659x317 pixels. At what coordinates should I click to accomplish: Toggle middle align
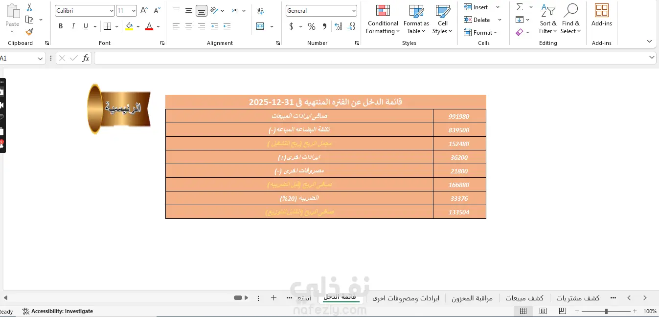coord(189,10)
